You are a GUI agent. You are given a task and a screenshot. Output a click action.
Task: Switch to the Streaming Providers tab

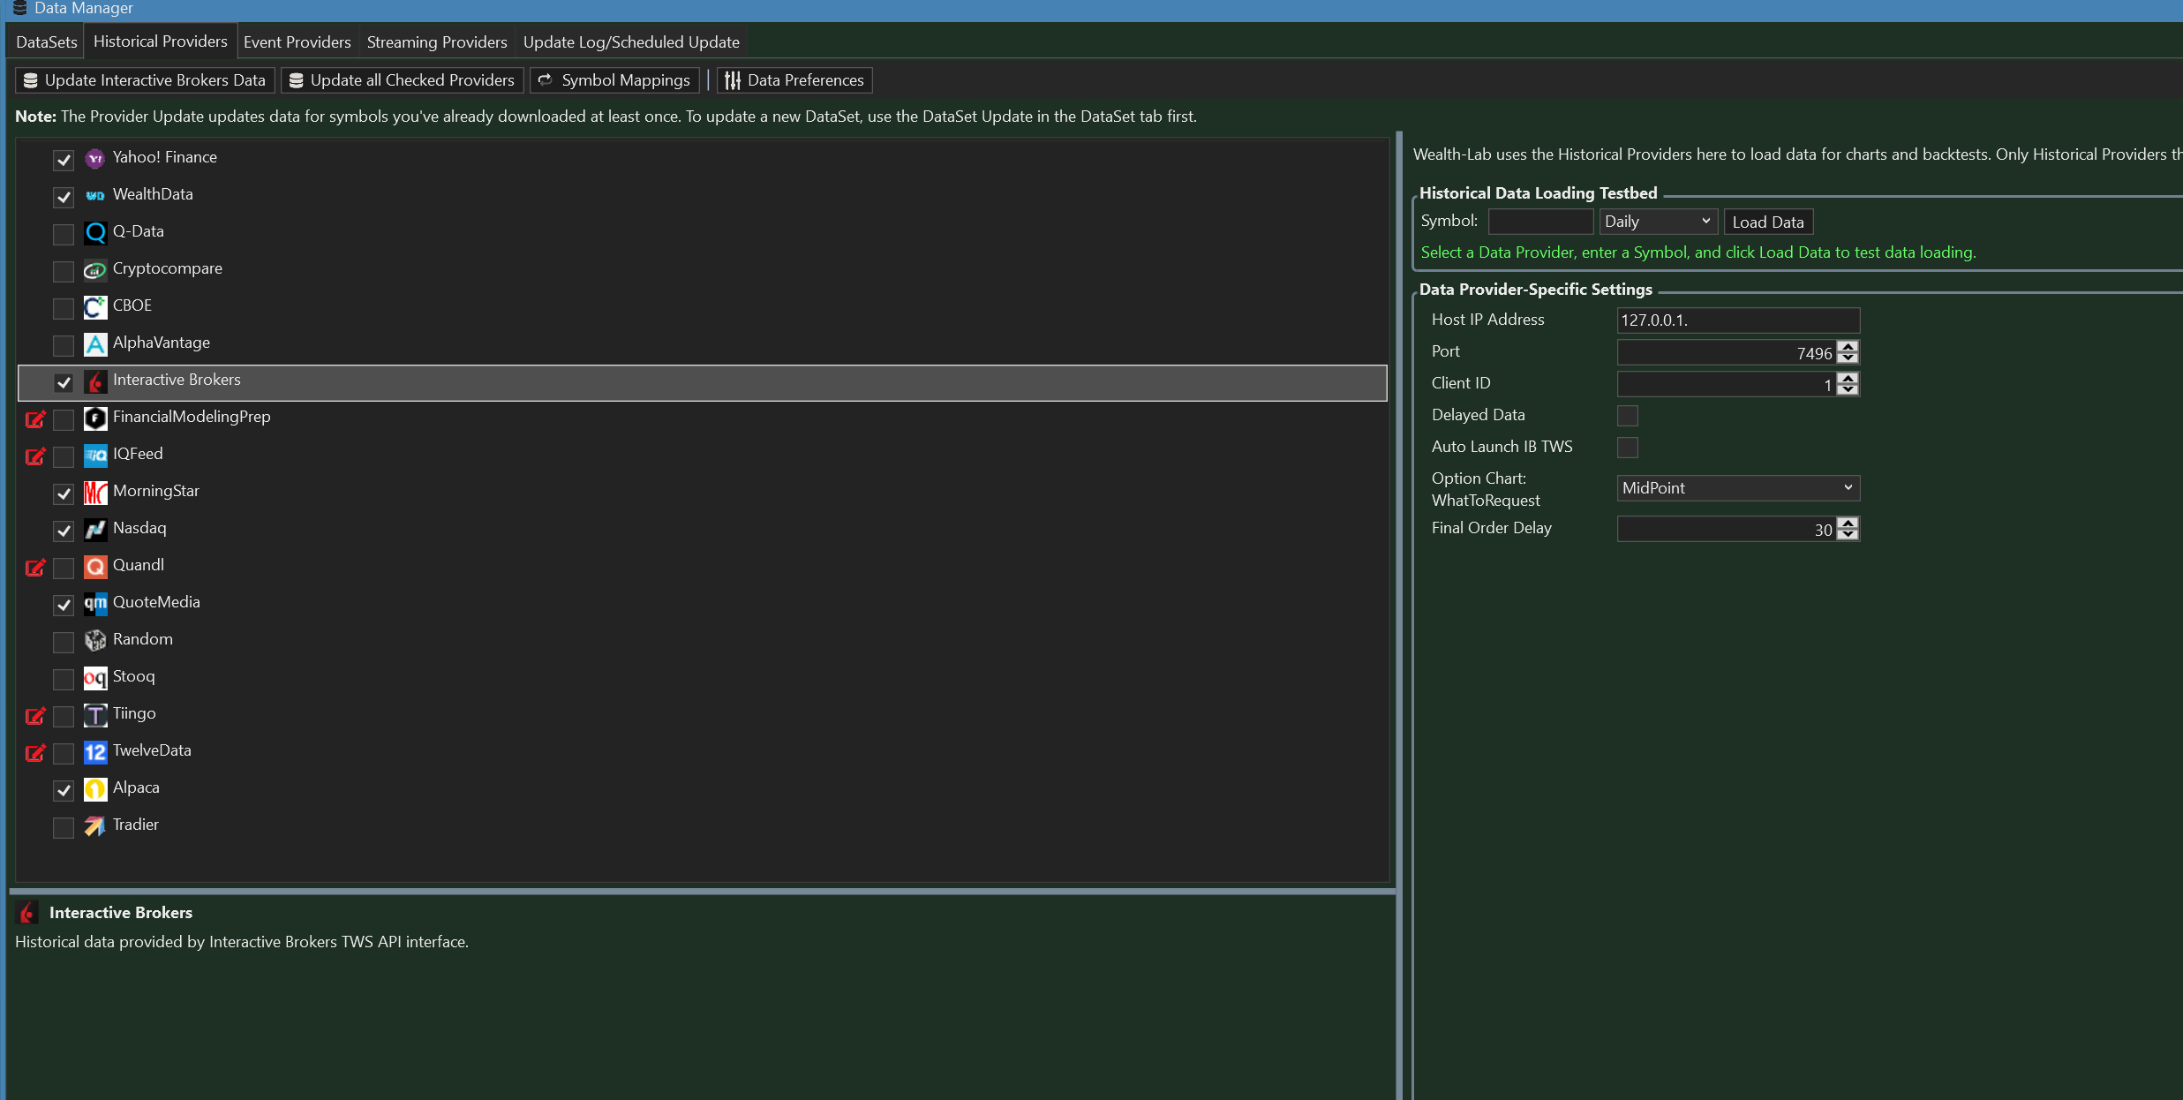pos(437,42)
